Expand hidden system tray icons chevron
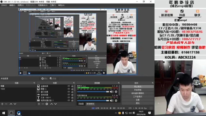The image size is (206, 116). (x=116, y=113)
